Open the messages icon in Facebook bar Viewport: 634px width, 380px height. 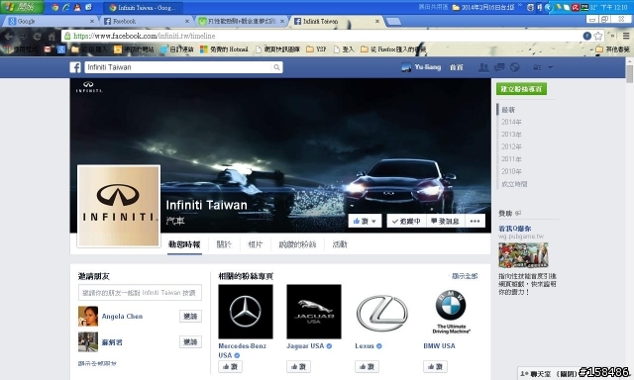[499, 67]
